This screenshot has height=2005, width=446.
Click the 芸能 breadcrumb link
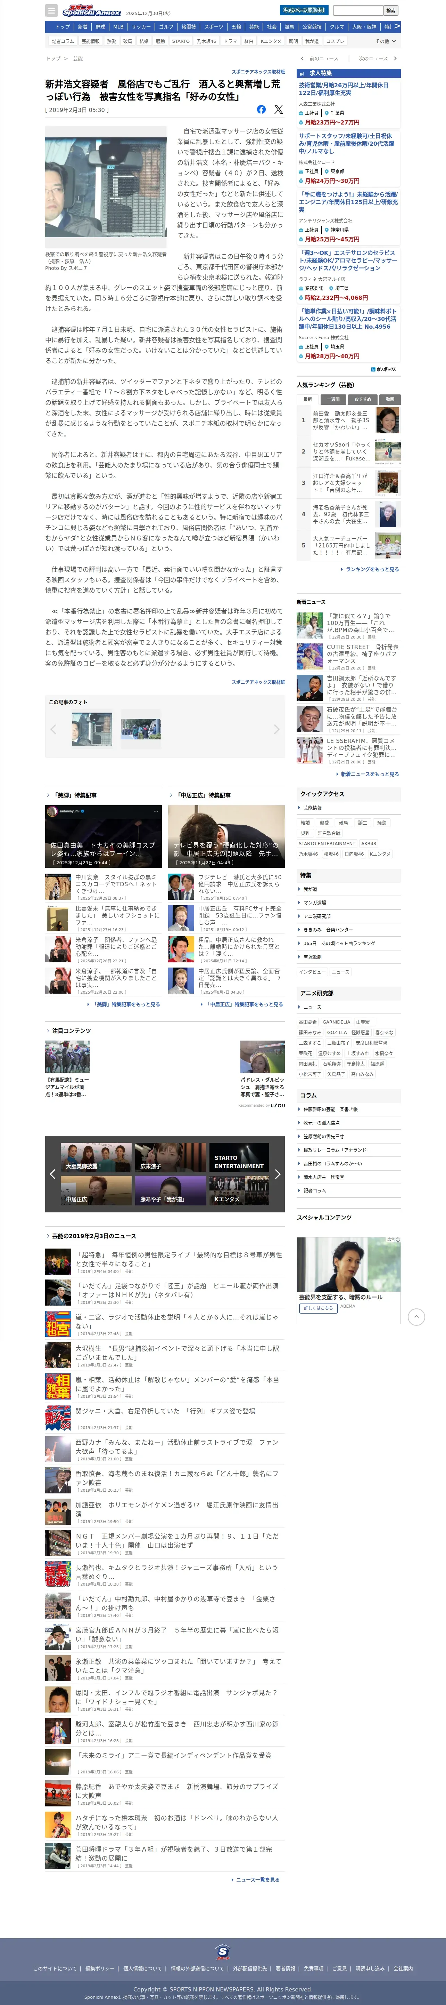[78, 58]
